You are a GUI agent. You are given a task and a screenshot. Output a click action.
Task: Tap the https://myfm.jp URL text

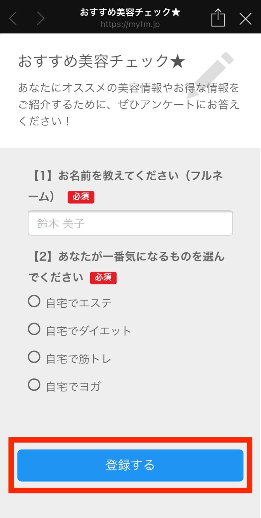(x=130, y=24)
